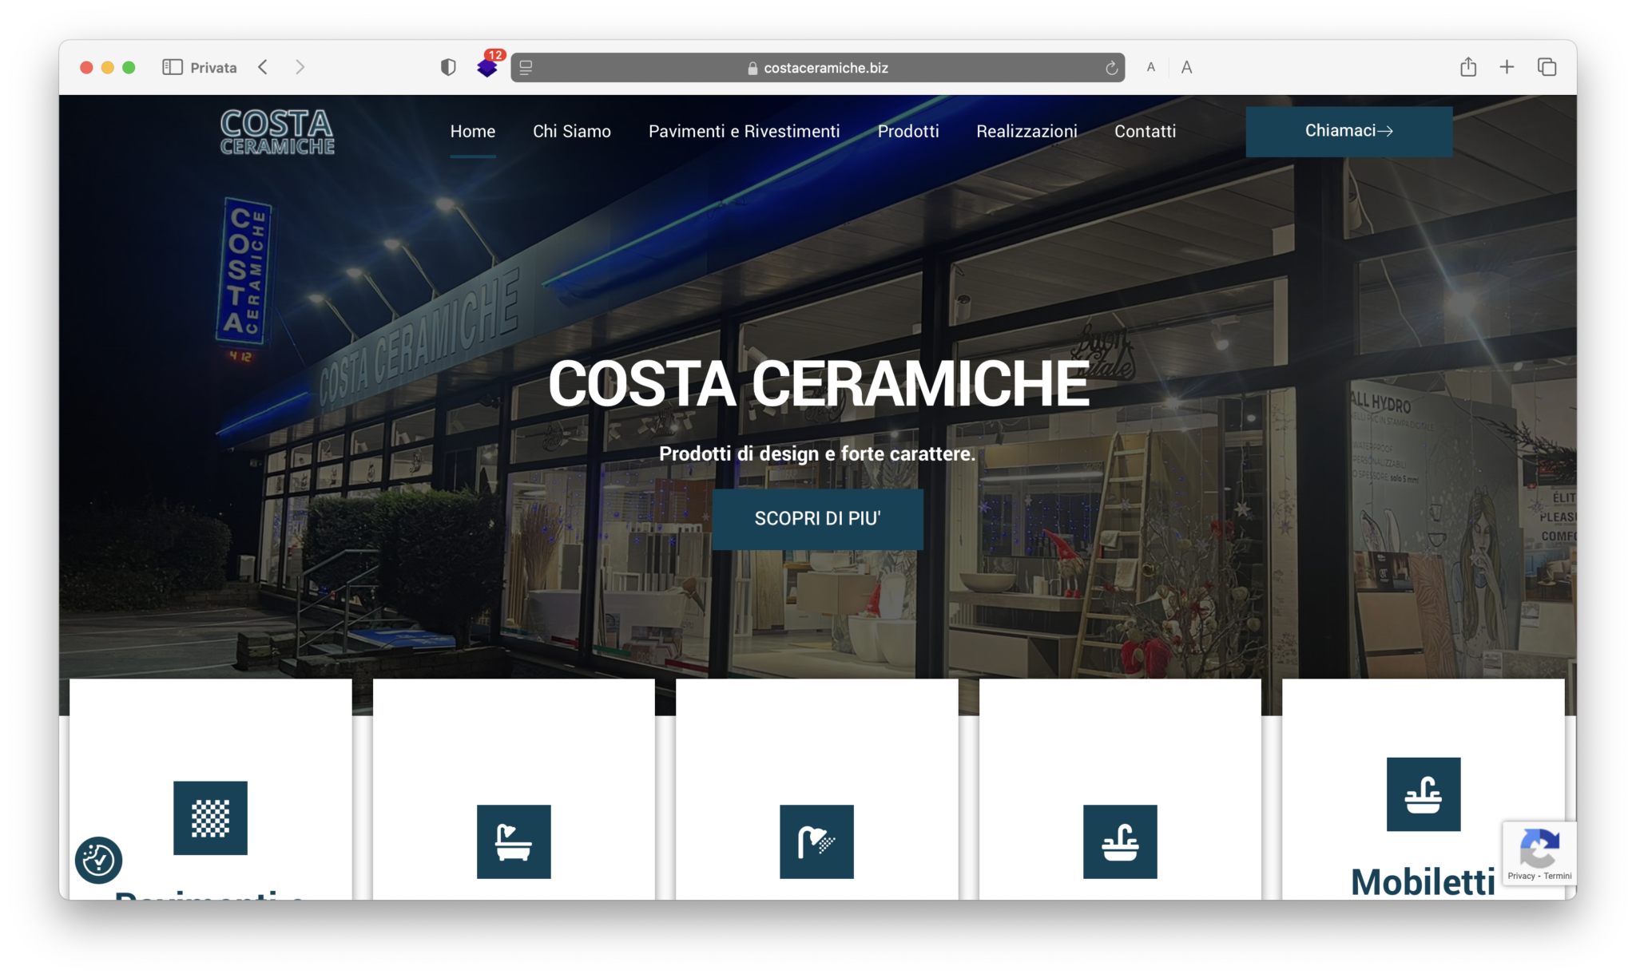The height and width of the screenshot is (978, 1636).
Task: Visit the Contatti page
Action: click(1146, 131)
